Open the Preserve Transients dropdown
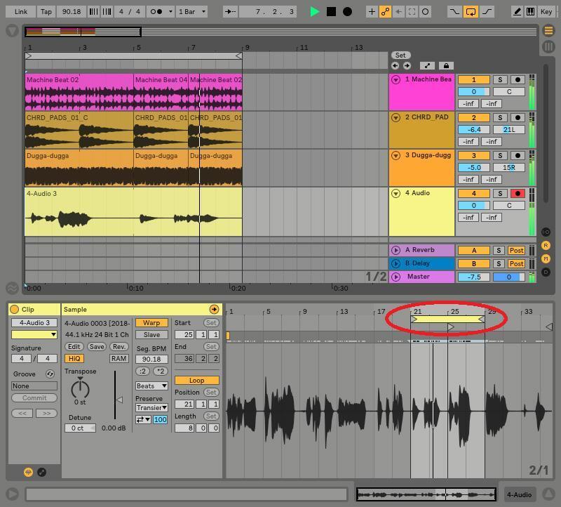 (150, 407)
